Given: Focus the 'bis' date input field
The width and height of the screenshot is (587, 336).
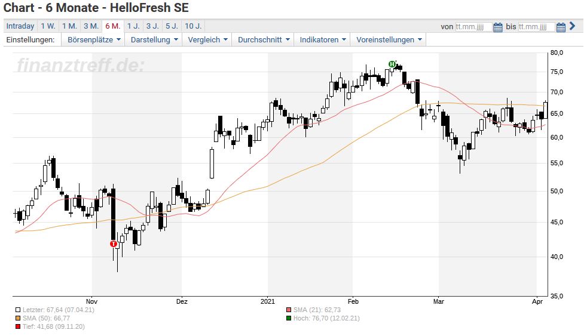Looking at the screenshot, I should [536, 27].
